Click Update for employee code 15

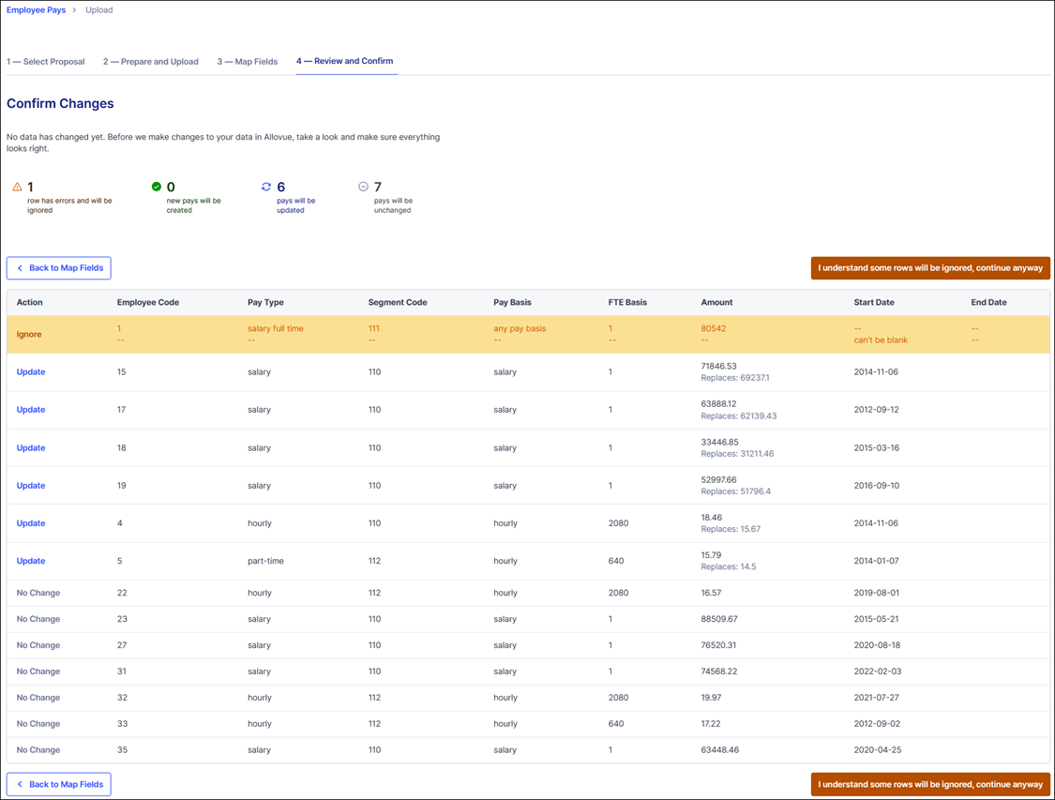coord(31,372)
